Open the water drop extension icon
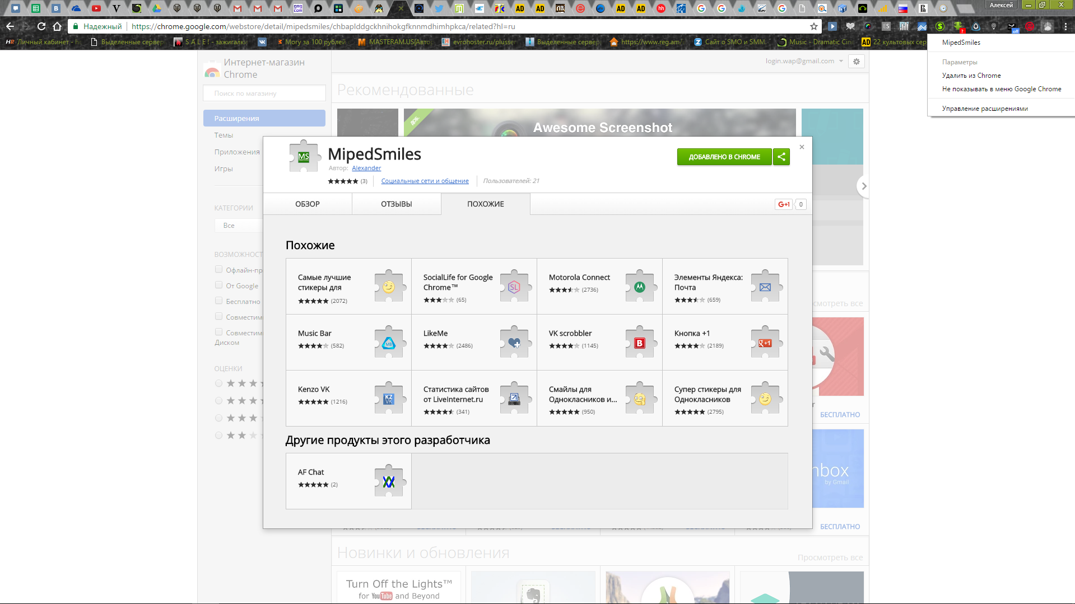The height and width of the screenshot is (604, 1075). pos(976,26)
